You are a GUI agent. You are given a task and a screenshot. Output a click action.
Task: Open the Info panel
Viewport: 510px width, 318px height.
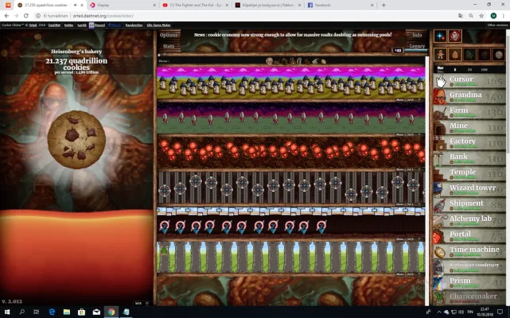pyautogui.click(x=416, y=35)
